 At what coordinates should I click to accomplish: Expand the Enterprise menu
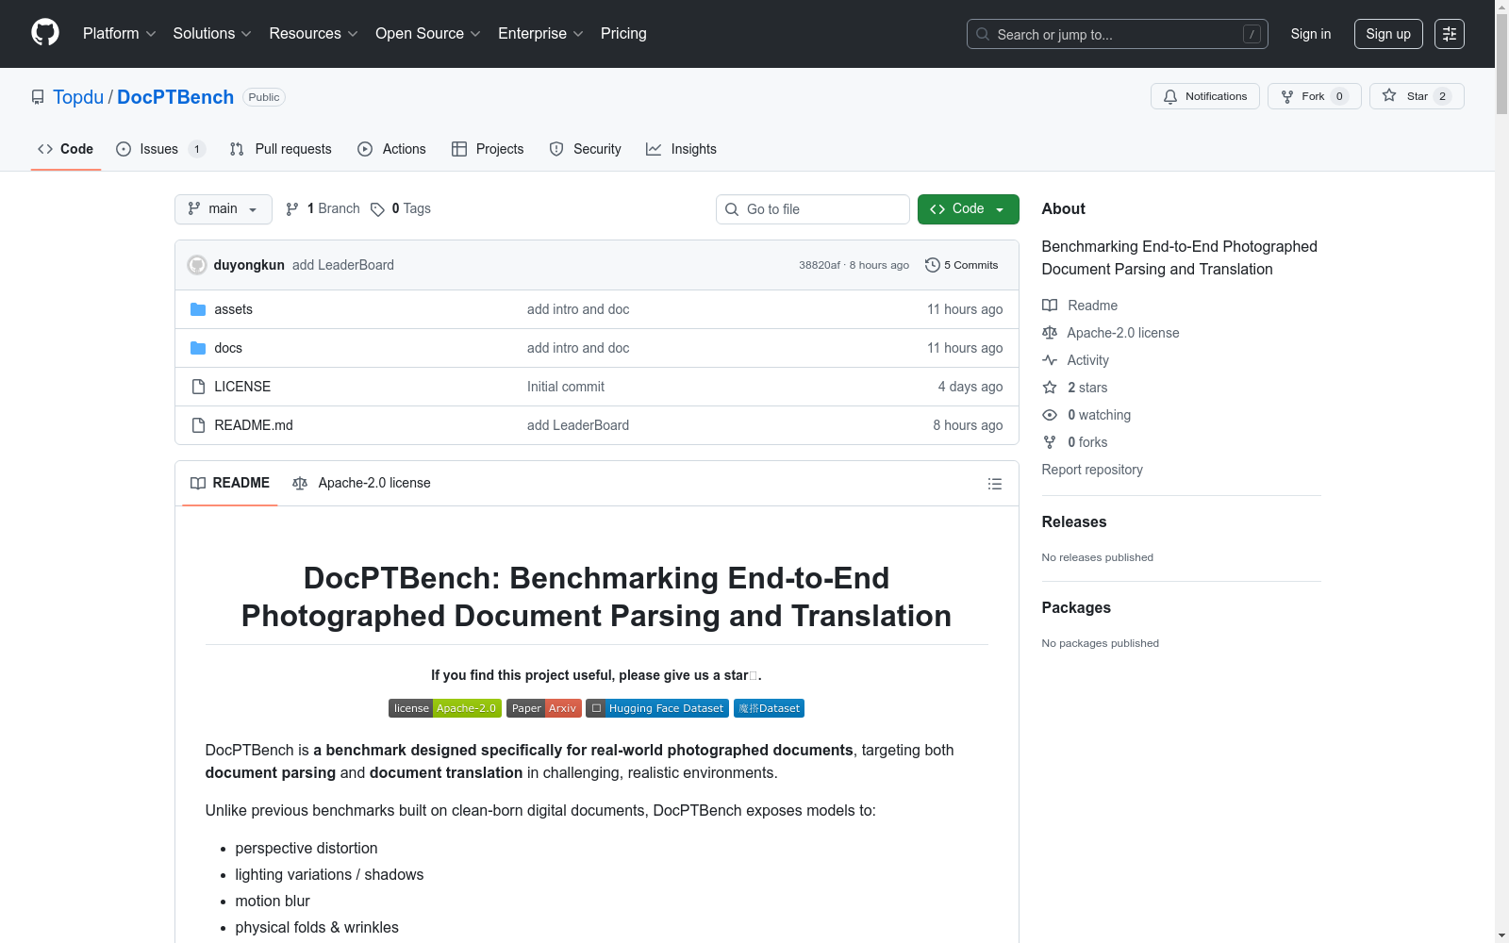pyautogui.click(x=540, y=34)
